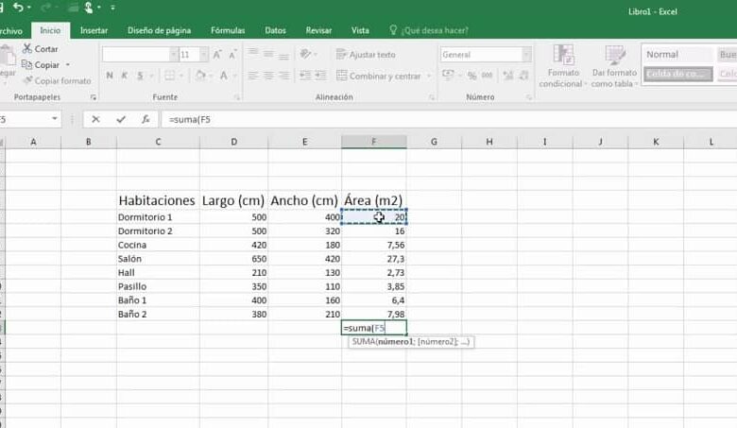
Task: Click the increase decimals icon
Action: point(508,76)
